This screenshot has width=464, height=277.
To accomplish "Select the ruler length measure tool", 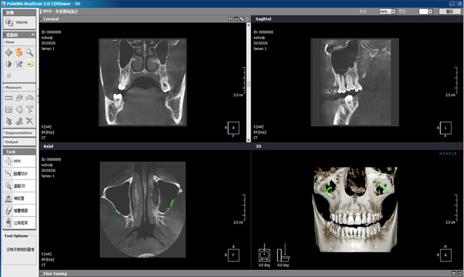I will 9,98.
